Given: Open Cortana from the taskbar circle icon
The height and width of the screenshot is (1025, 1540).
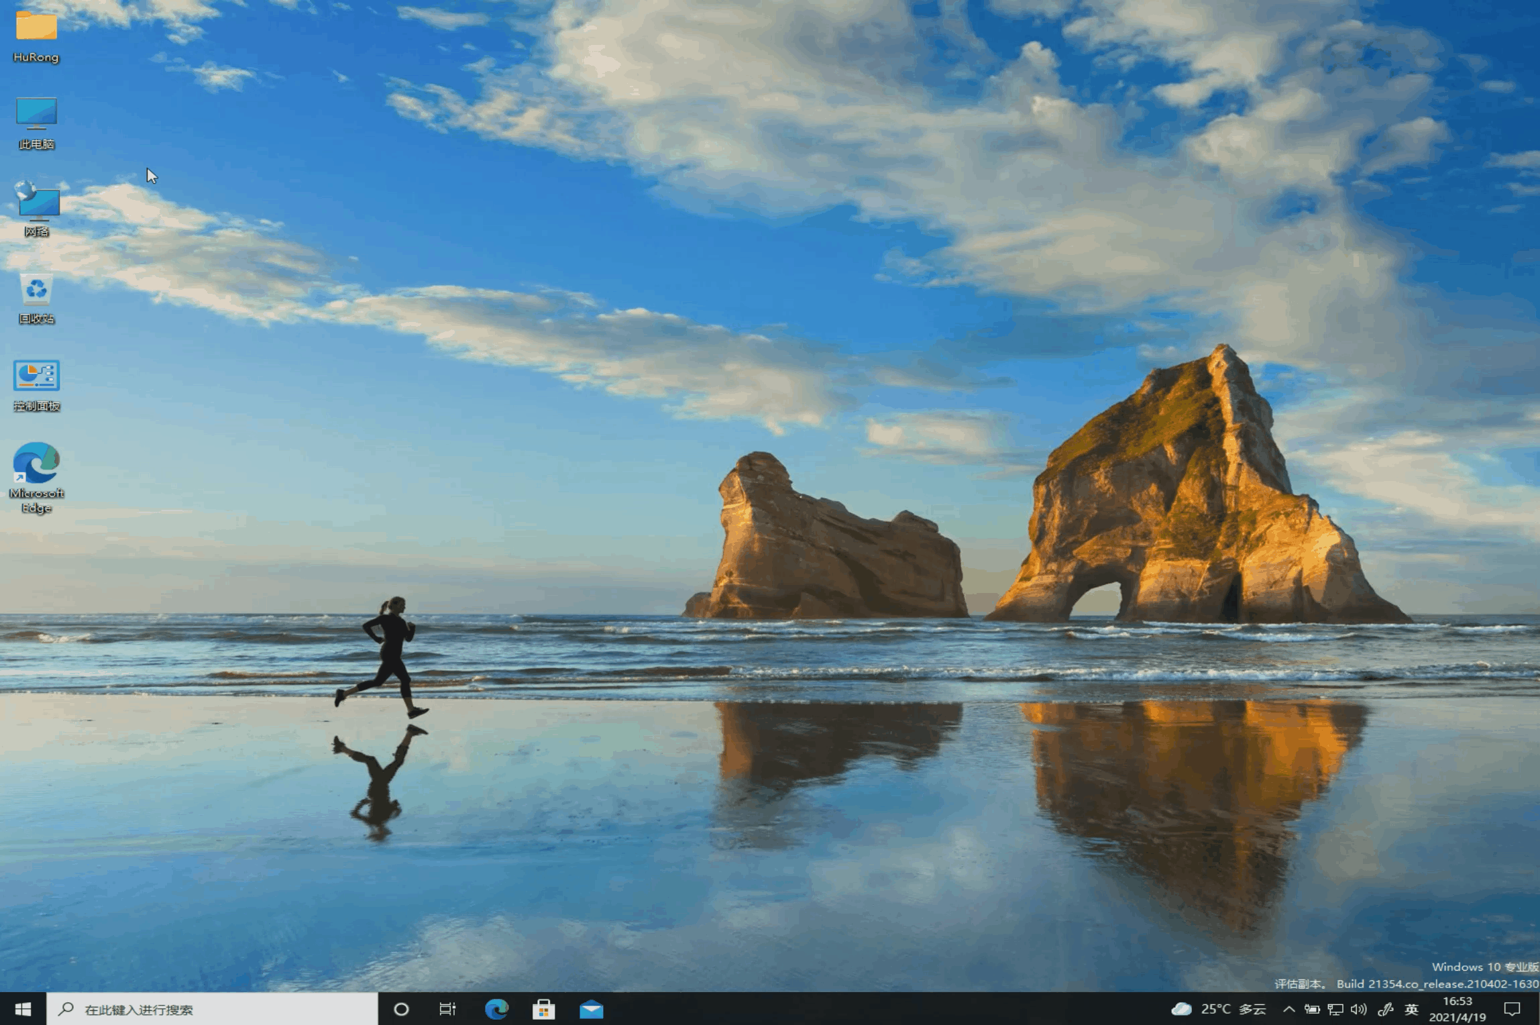Looking at the screenshot, I should pyautogui.click(x=401, y=1009).
